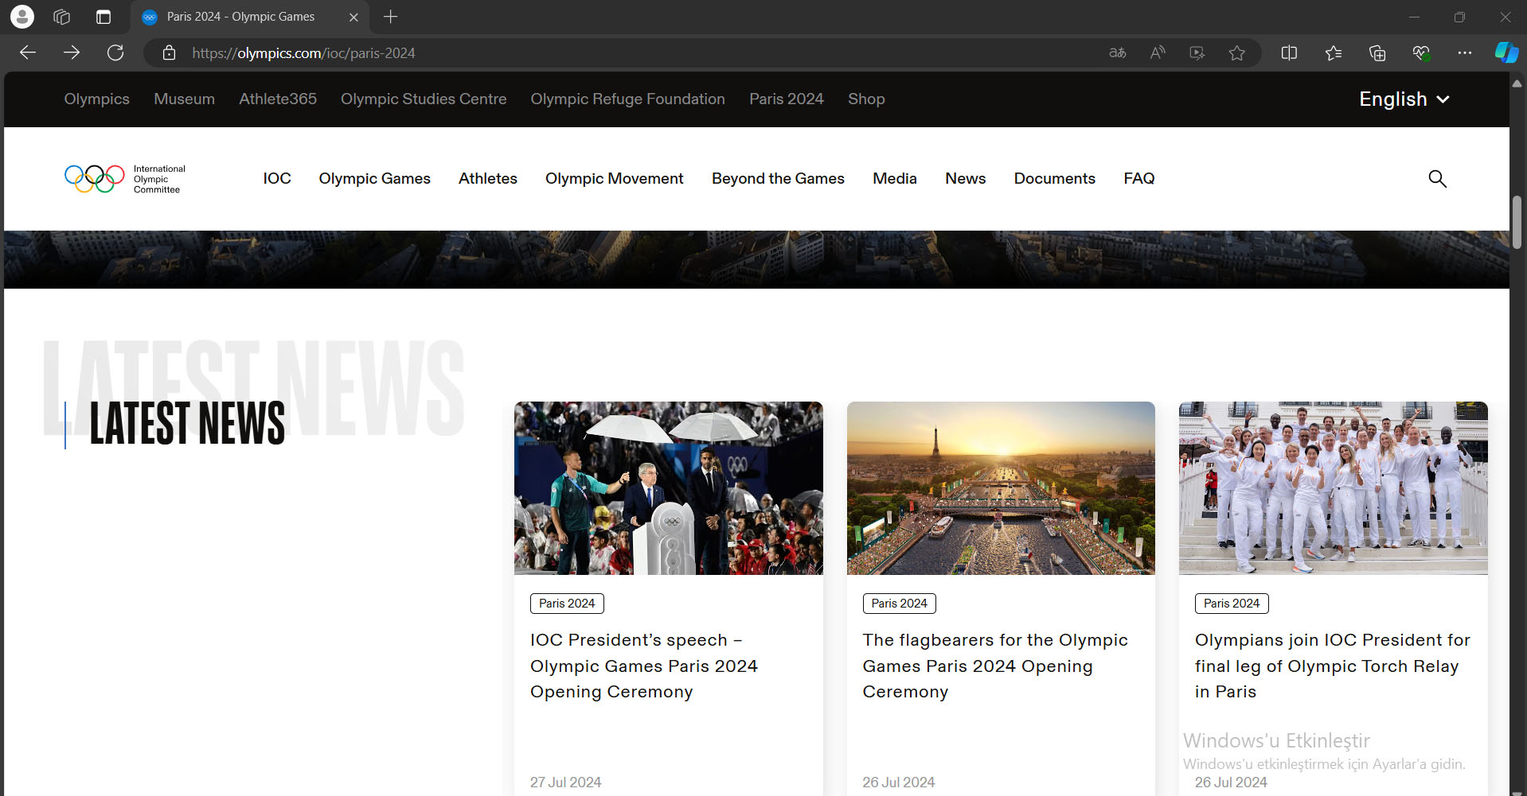Open Paris 2024 top bar link
Viewport: 1527px width, 796px height.
pyautogui.click(x=787, y=99)
